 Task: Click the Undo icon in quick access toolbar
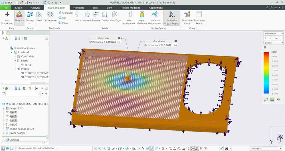point(31,3)
